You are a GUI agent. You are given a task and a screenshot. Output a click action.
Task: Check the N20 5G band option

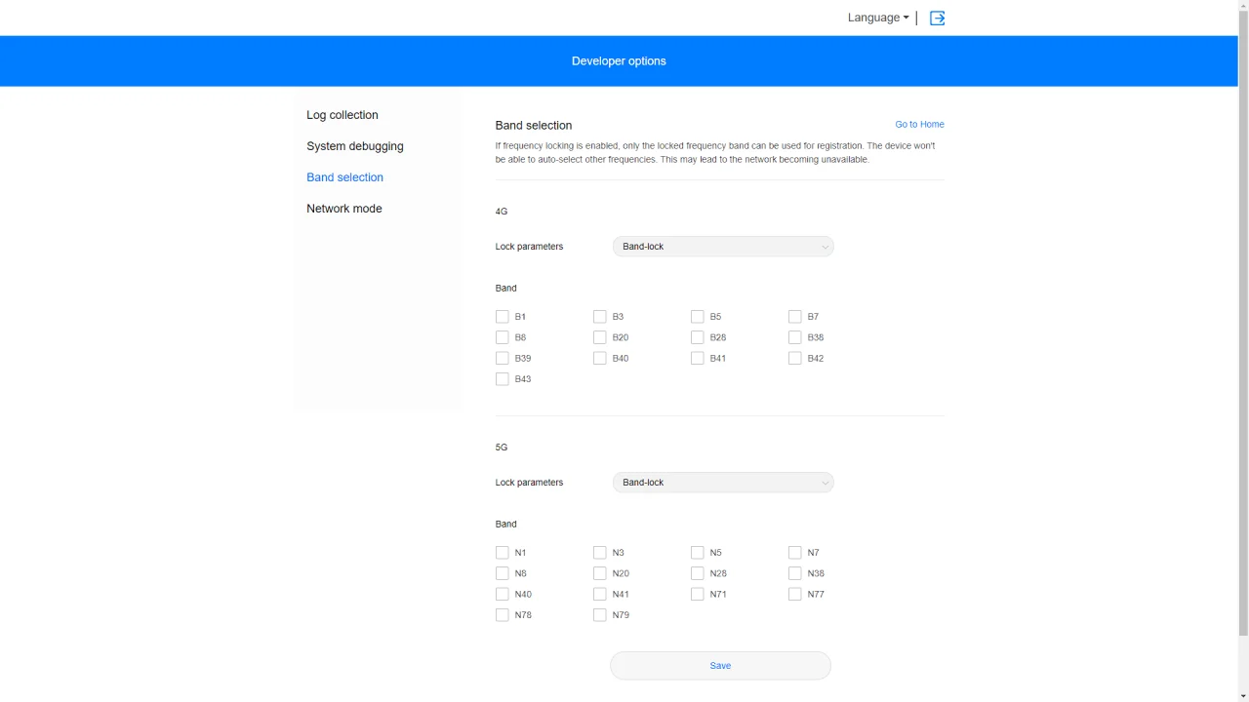click(x=599, y=573)
